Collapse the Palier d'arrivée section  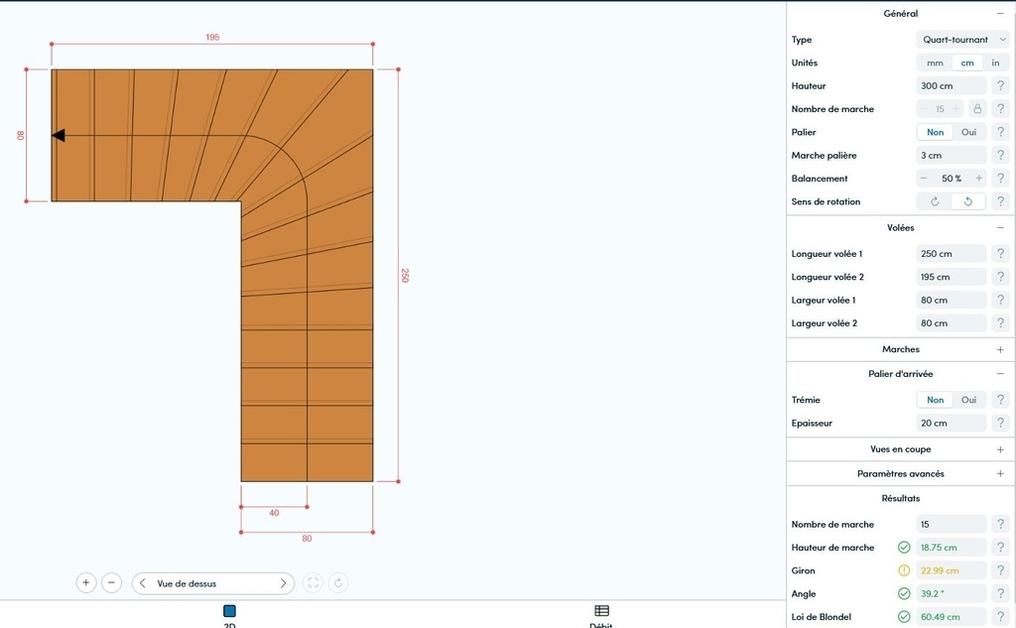click(x=1000, y=374)
